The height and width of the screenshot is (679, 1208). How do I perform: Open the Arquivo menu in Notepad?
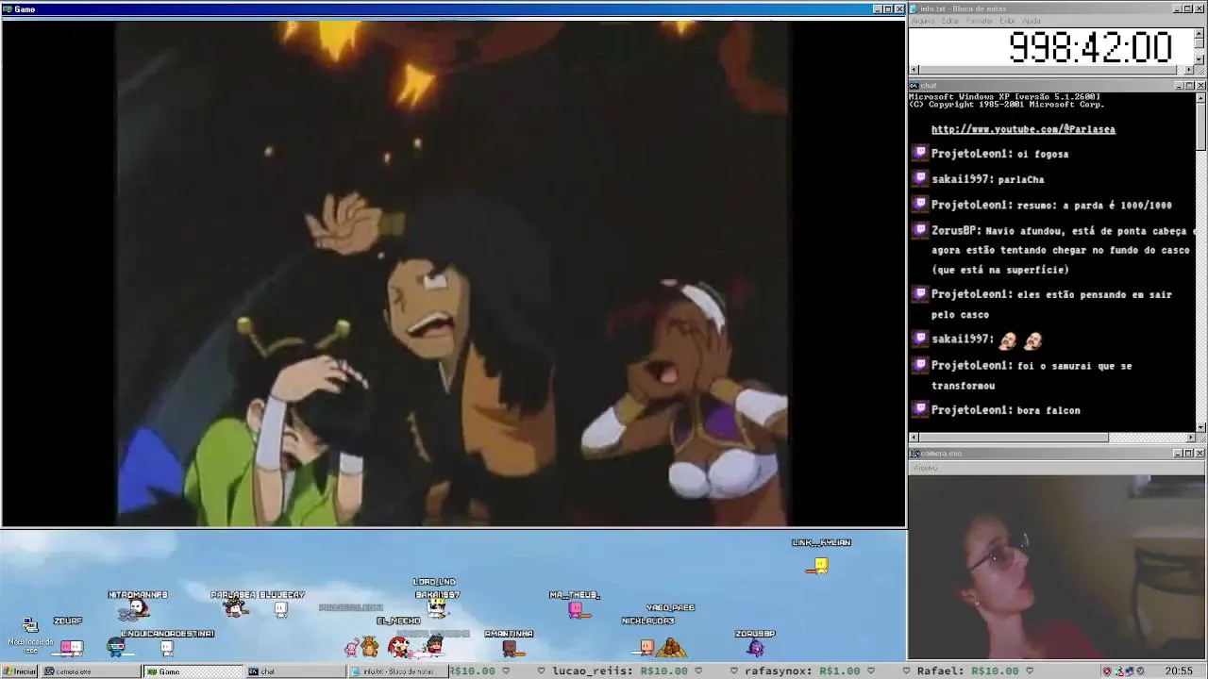pyautogui.click(x=923, y=21)
